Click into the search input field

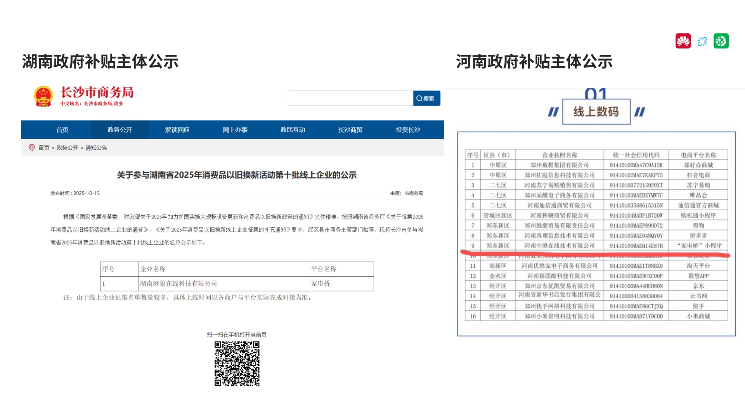[351, 99]
